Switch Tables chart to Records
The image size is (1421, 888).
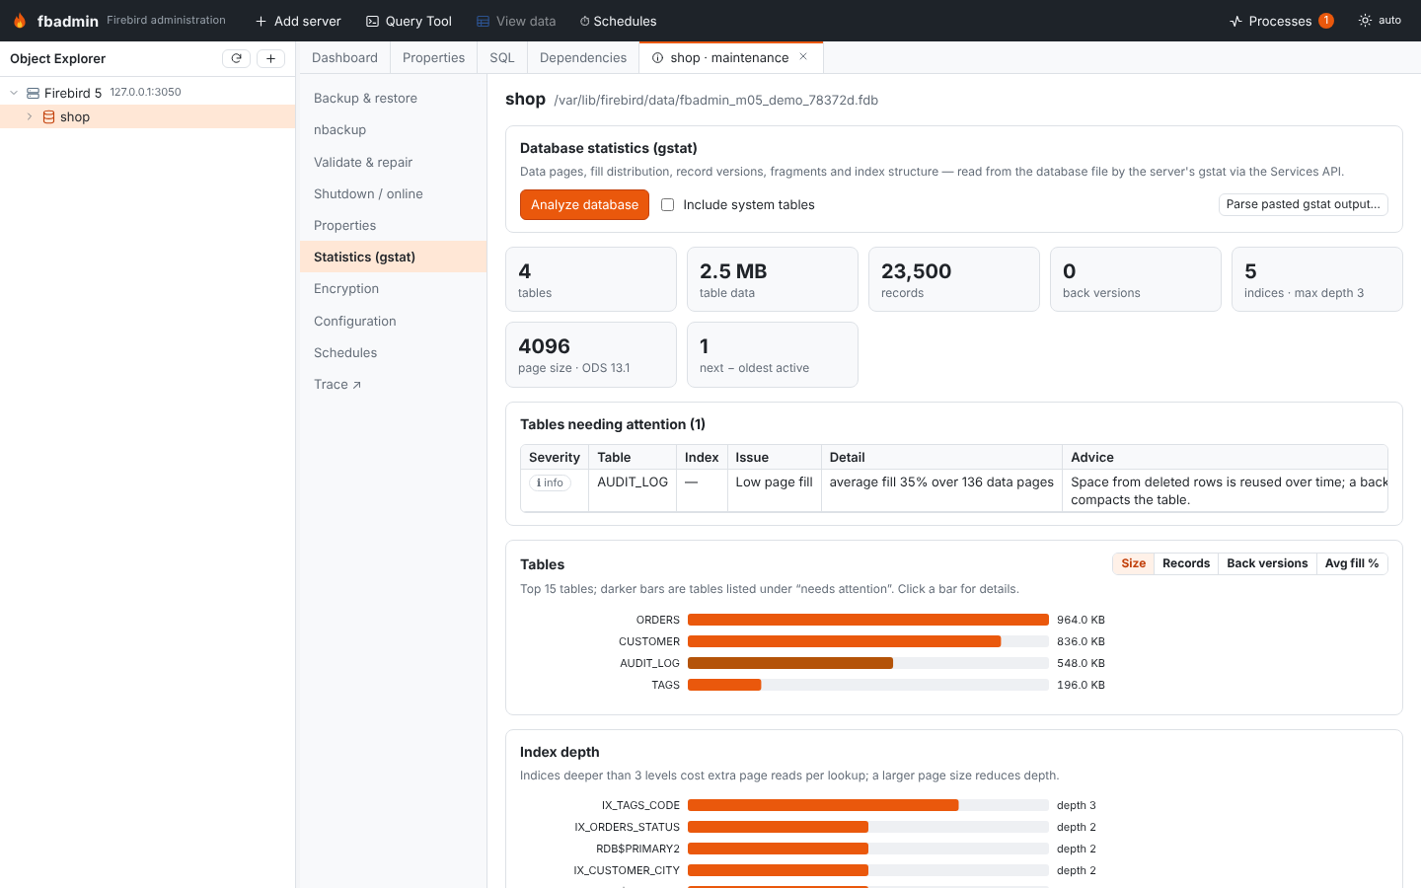coord(1186,563)
